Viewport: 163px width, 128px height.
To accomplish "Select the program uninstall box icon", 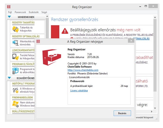I will pos(15,71).
